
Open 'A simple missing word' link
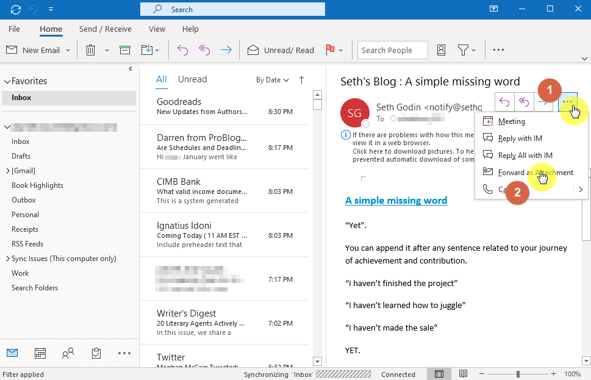tap(396, 201)
